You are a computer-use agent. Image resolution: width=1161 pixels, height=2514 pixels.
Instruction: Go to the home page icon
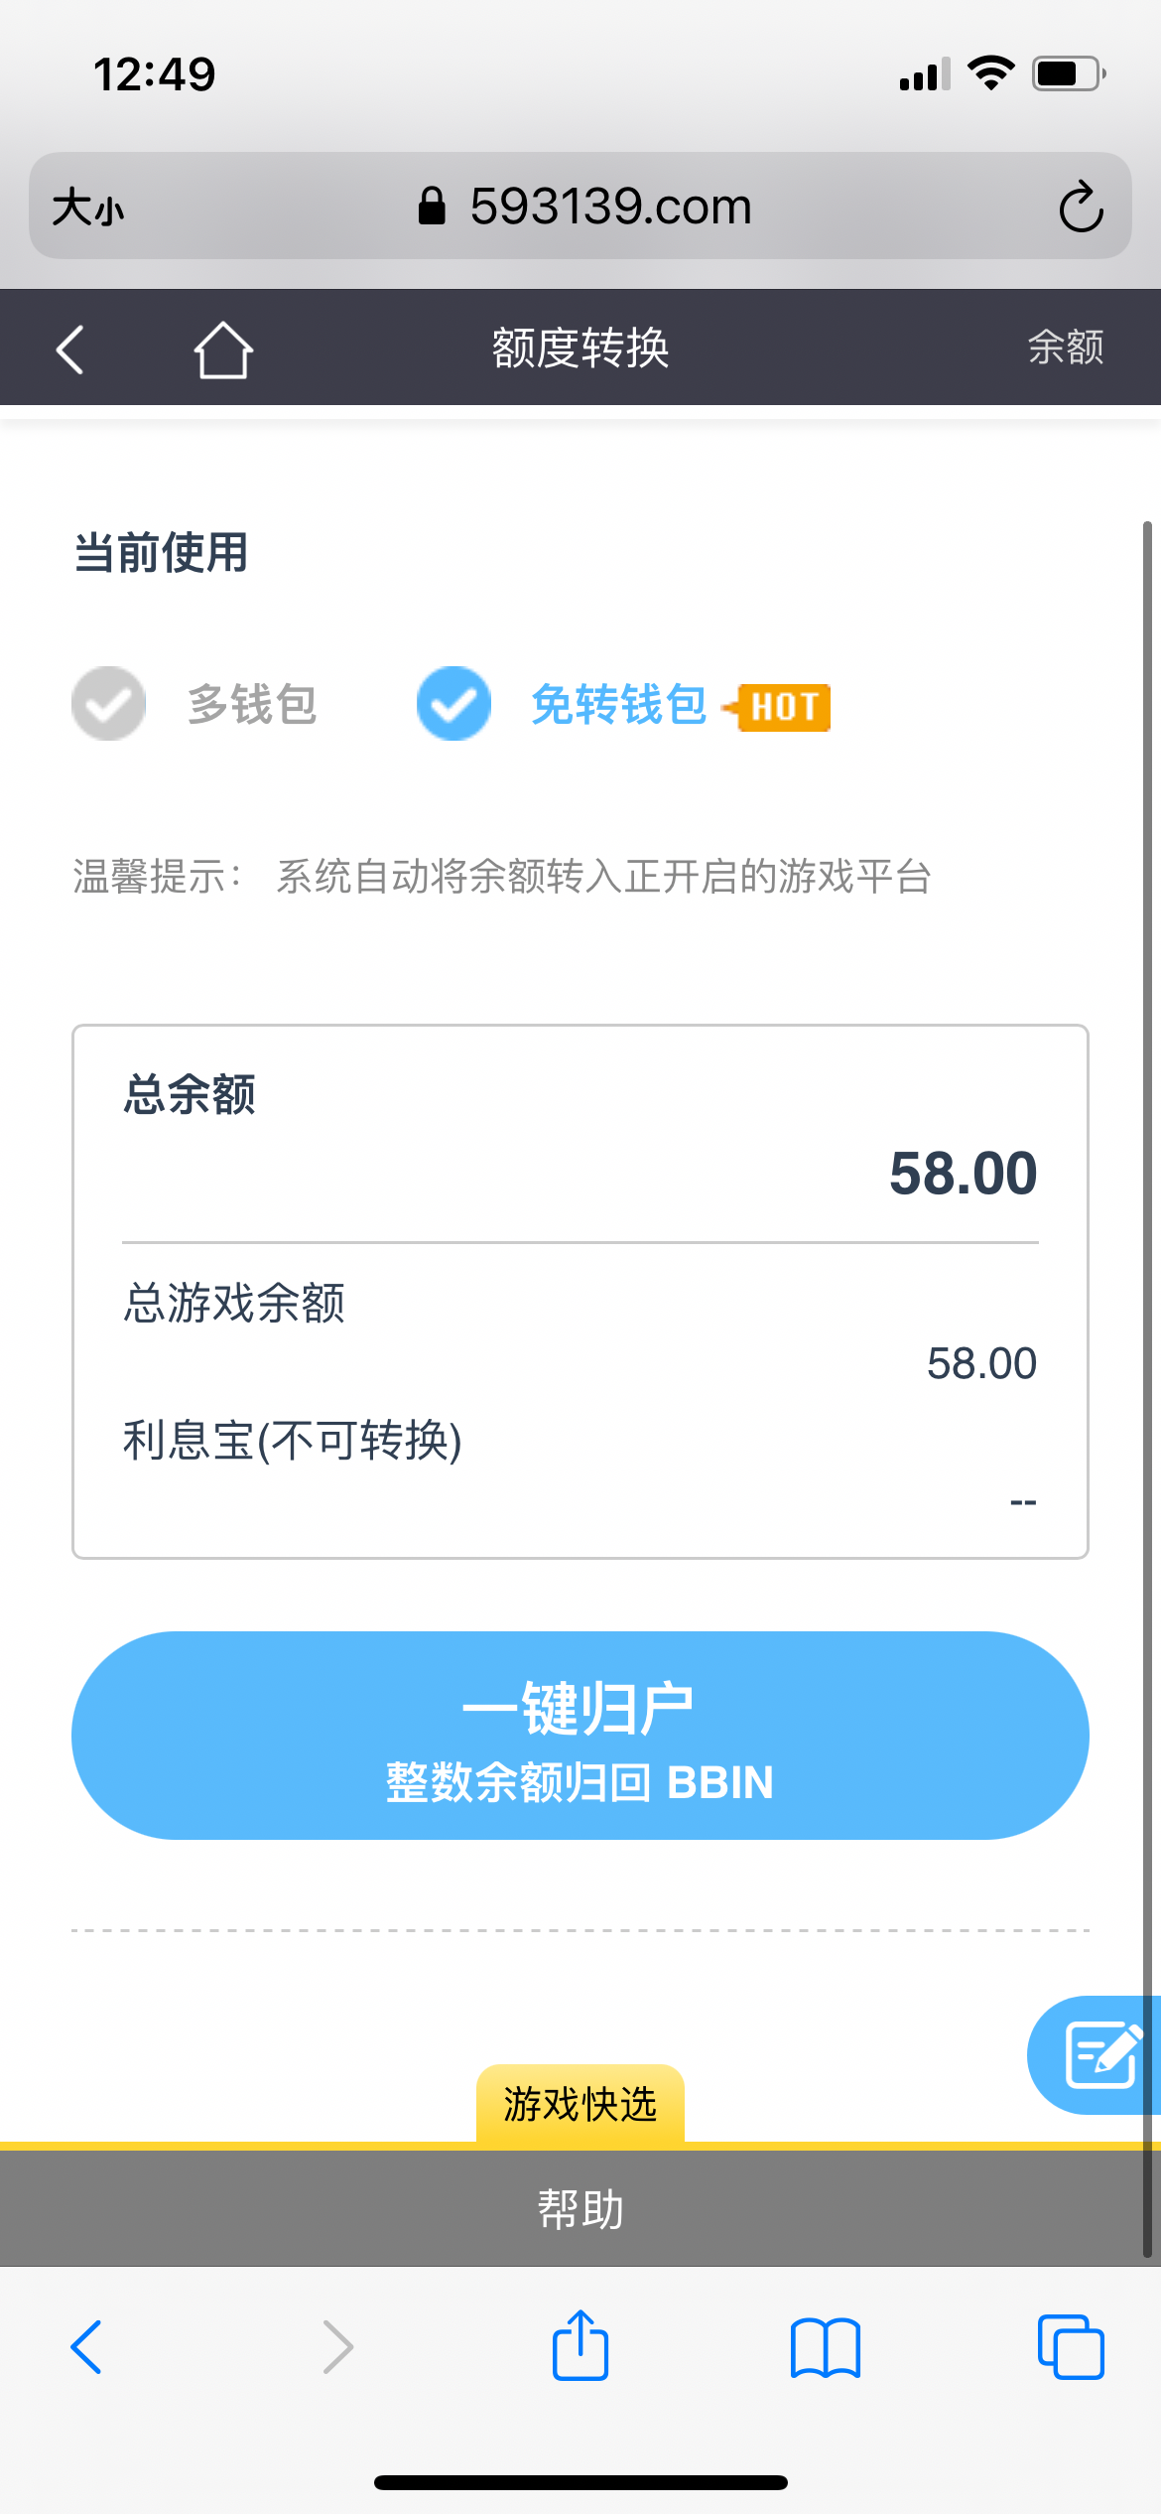point(222,349)
